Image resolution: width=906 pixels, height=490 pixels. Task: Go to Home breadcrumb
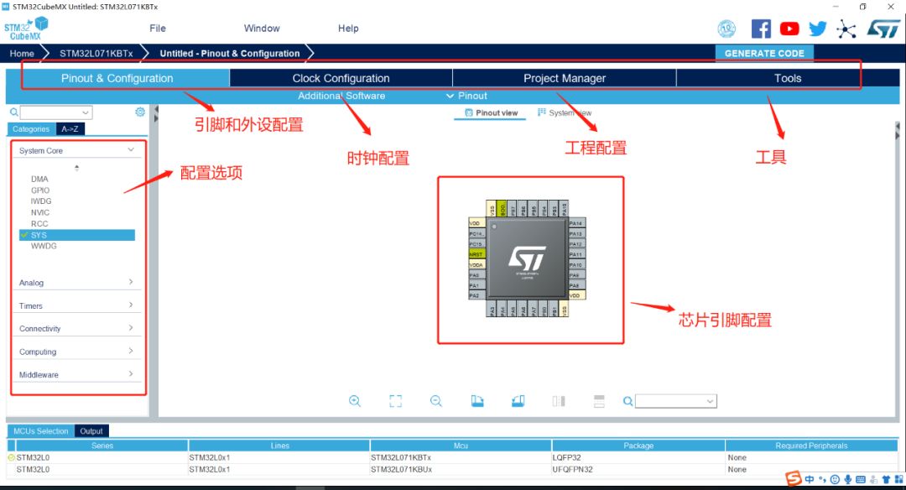pyautogui.click(x=22, y=53)
